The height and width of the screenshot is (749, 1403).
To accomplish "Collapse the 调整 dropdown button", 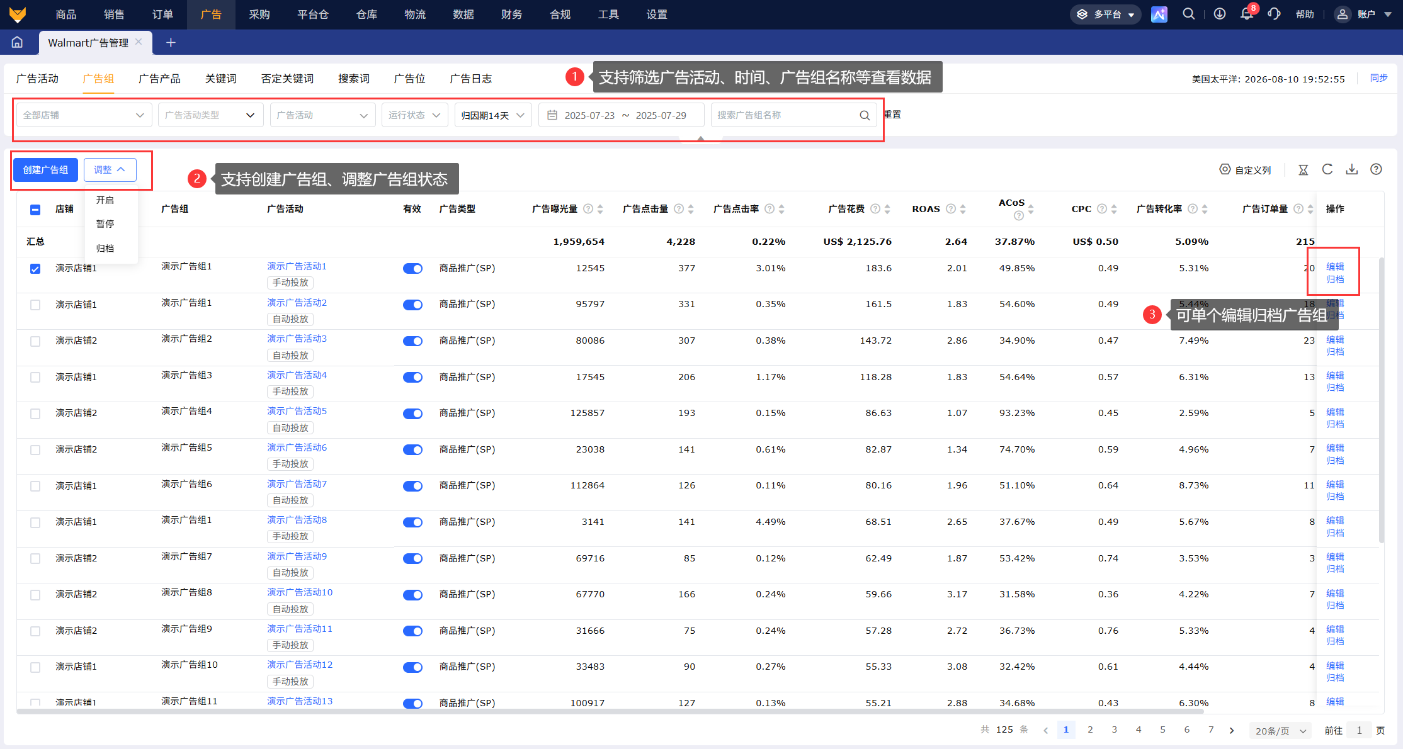I will click(x=110, y=170).
